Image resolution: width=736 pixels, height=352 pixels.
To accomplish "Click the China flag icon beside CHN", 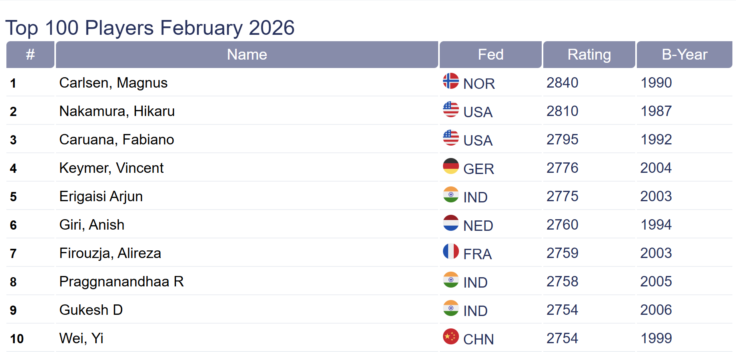I will [451, 336].
